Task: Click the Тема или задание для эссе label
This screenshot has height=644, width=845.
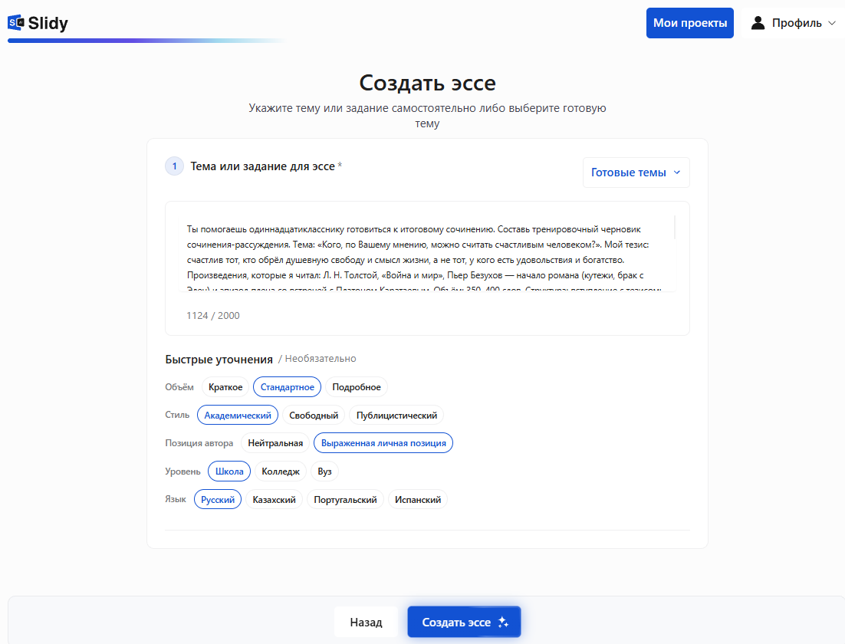Action: point(262,166)
